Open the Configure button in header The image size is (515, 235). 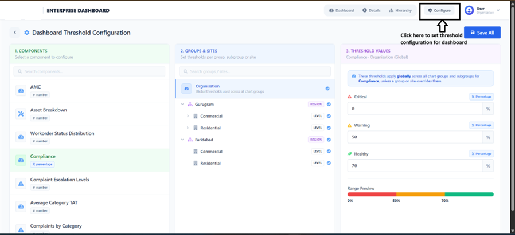(439, 10)
